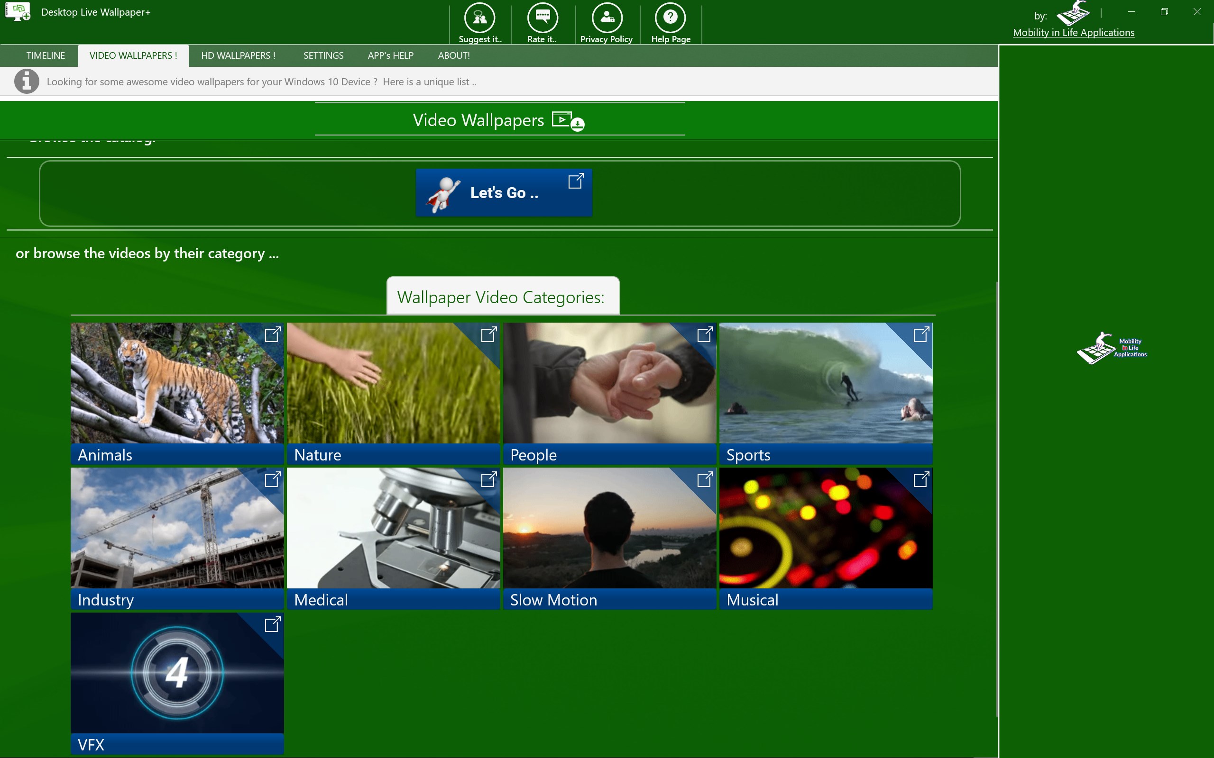Open the HD WALLPAPERS ! tab

[x=238, y=55]
